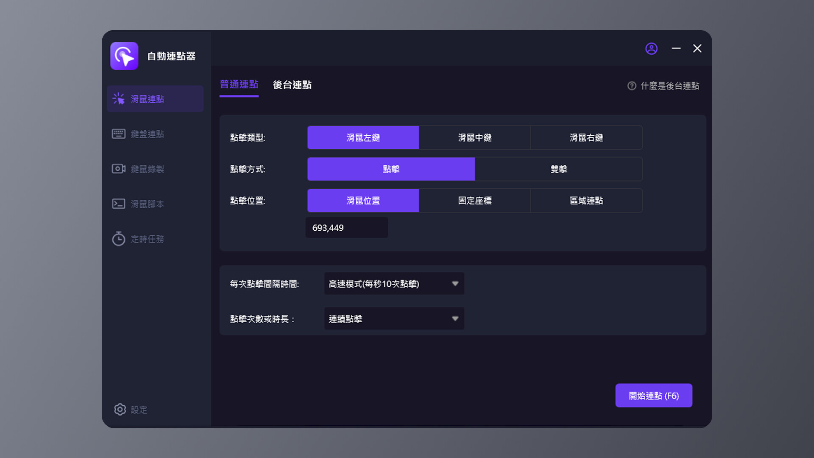Select 鍵鼠錄製 recording camera icon

click(x=119, y=169)
